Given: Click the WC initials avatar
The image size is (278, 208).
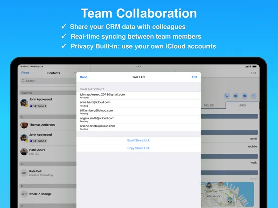Looking at the screenshot, I should pos(24,194).
